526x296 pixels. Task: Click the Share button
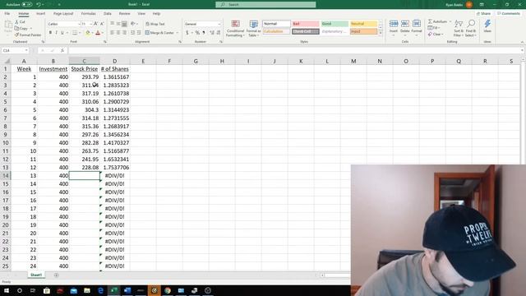(x=483, y=13)
